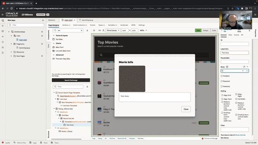This screenshot has height=145, width=258.
Task: Choose Thematic Map Area component
Action: (x=63, y=59)
